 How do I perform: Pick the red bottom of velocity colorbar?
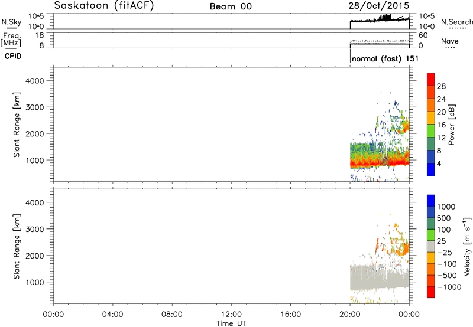(431, 292)
